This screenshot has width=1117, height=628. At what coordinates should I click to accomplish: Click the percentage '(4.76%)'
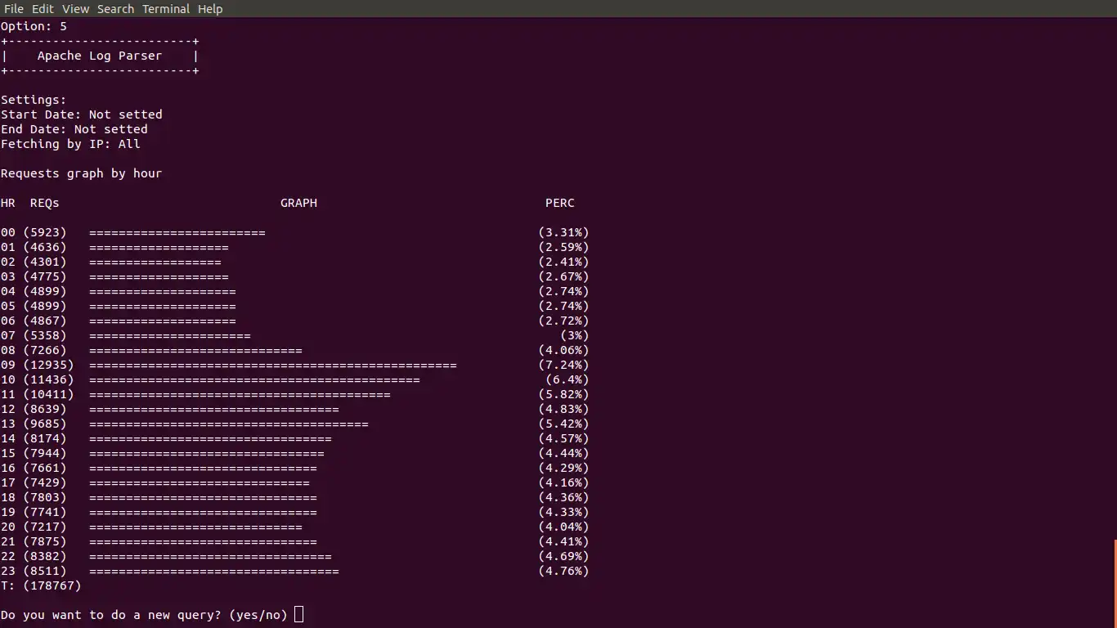563,571
